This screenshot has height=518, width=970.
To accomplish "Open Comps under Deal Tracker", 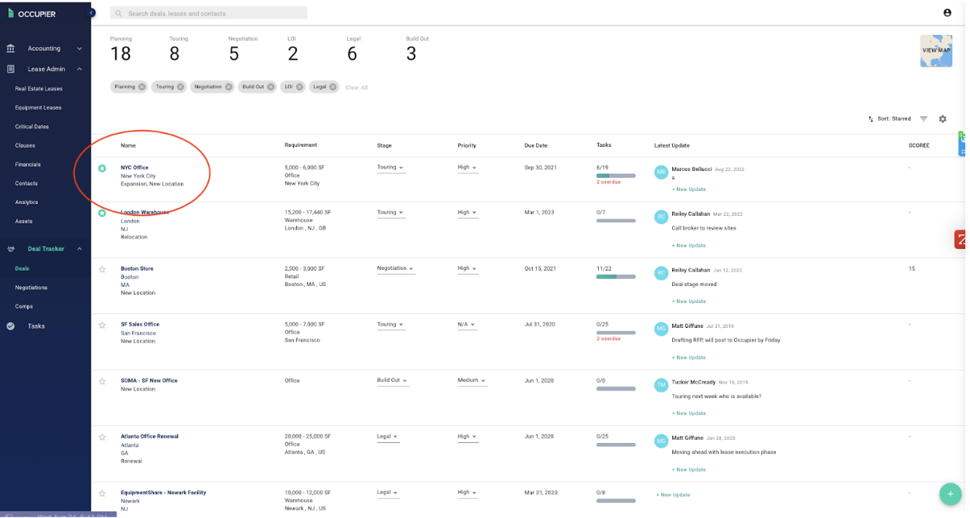I will pyautogui.click(x=24, y=306).
